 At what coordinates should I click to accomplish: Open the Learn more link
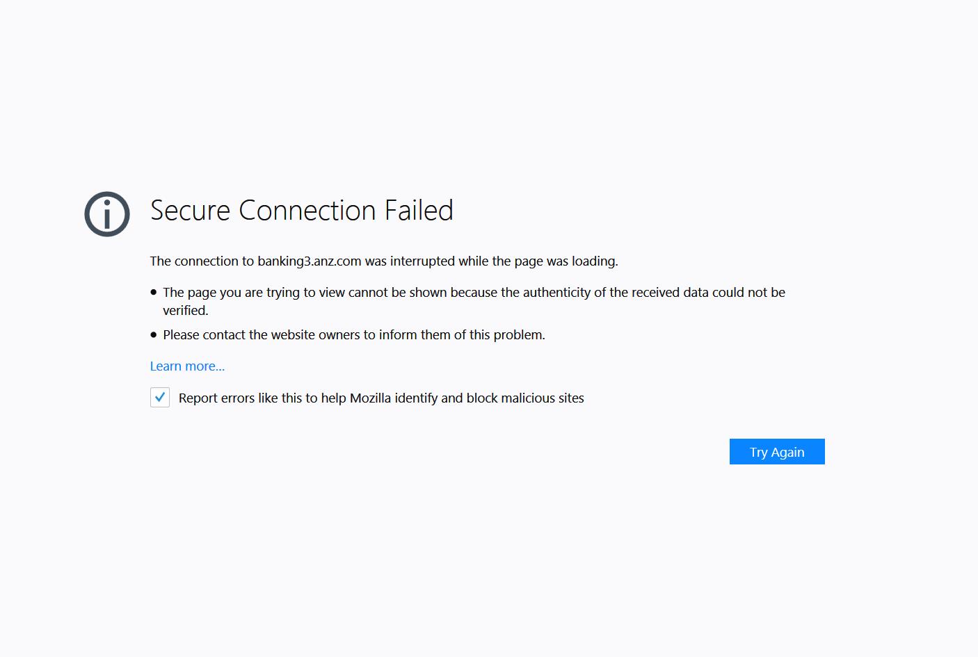point(187,366)
